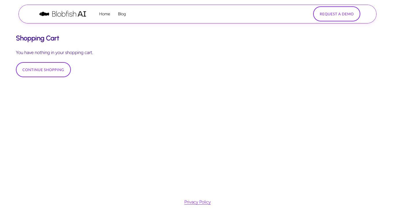This screenshot has width=395, height=222.
Task: Click the purple Shopping Cart title
Action: (37, 38)
